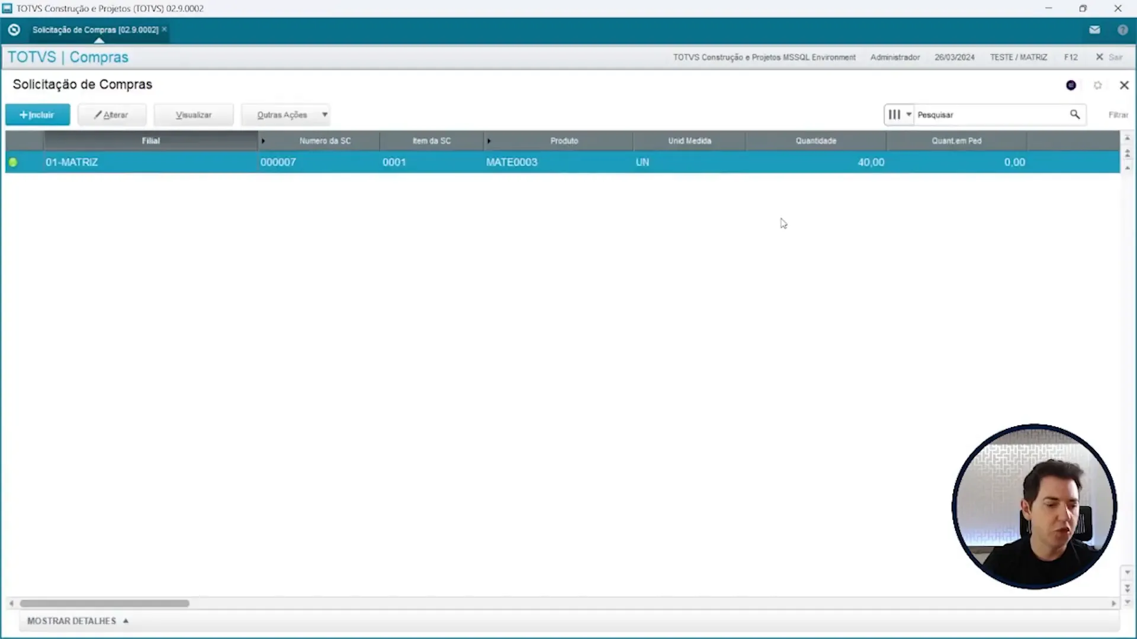Expand MOSTRAR DETALHES panel

tap(78, 621)
